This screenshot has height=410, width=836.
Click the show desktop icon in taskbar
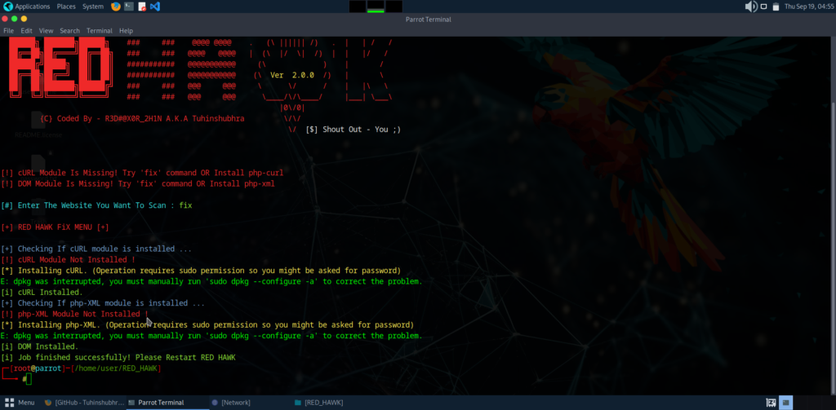pos(771,403)
